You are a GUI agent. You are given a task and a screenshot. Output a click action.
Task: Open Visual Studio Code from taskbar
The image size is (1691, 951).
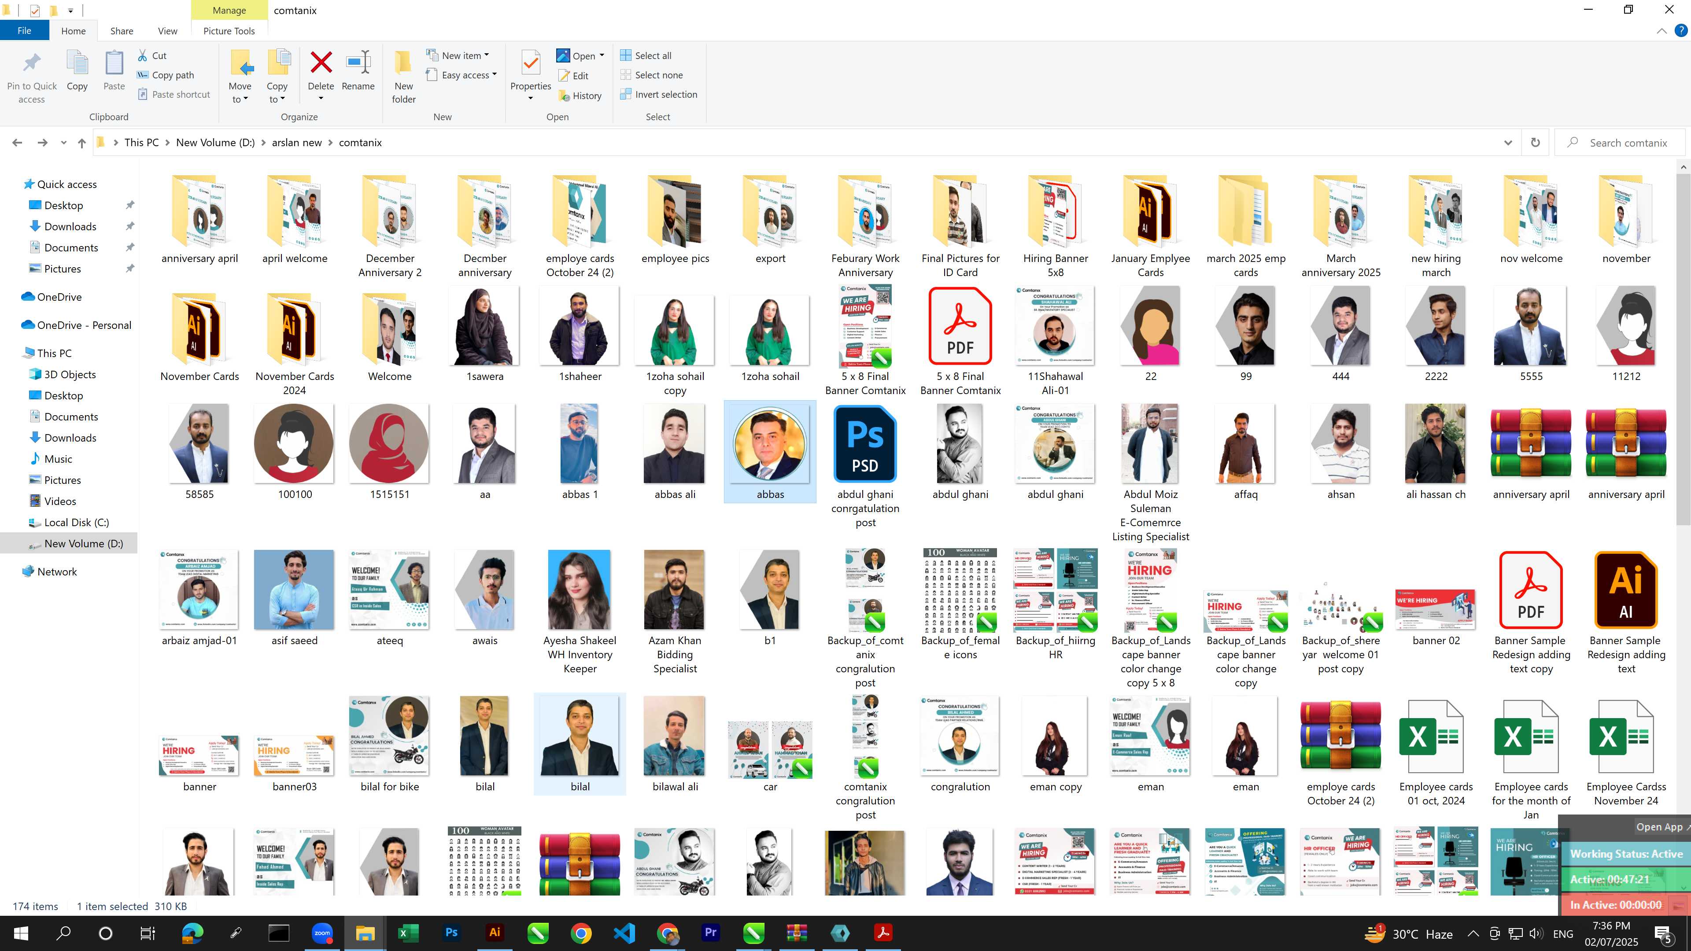tap(624, 933)
